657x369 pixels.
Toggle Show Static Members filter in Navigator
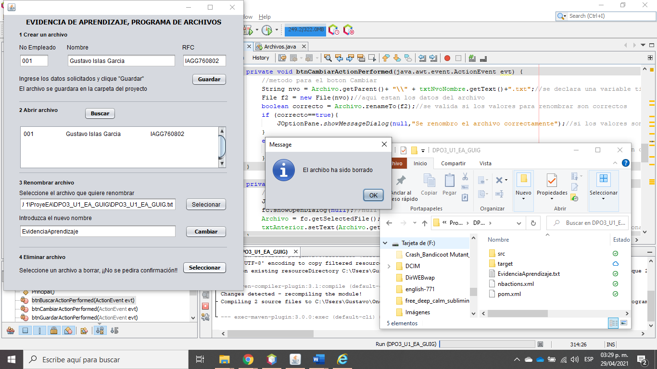40,331
